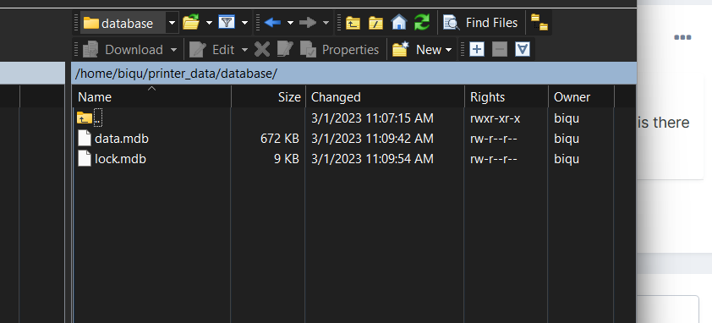This screenshot has height=323, width=712.
Task: Click the 3/1/2023 11:09:42 AM timestamp
Action: point(372,138)
